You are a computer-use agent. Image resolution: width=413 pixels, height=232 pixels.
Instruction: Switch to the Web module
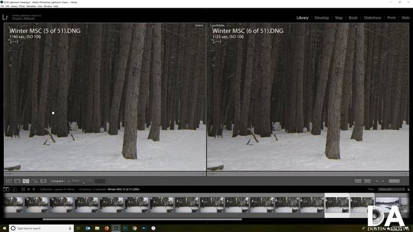click(405, 18)
